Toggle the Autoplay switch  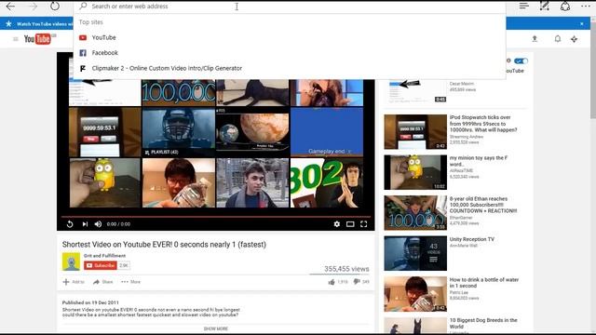pyautogui.click(x=521, y=60)
